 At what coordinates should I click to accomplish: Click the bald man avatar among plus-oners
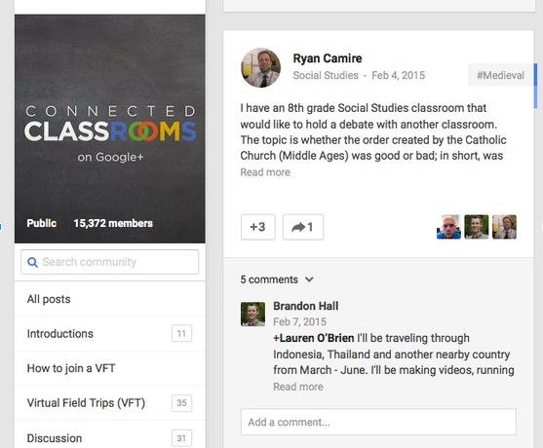(x=448, y=227)
